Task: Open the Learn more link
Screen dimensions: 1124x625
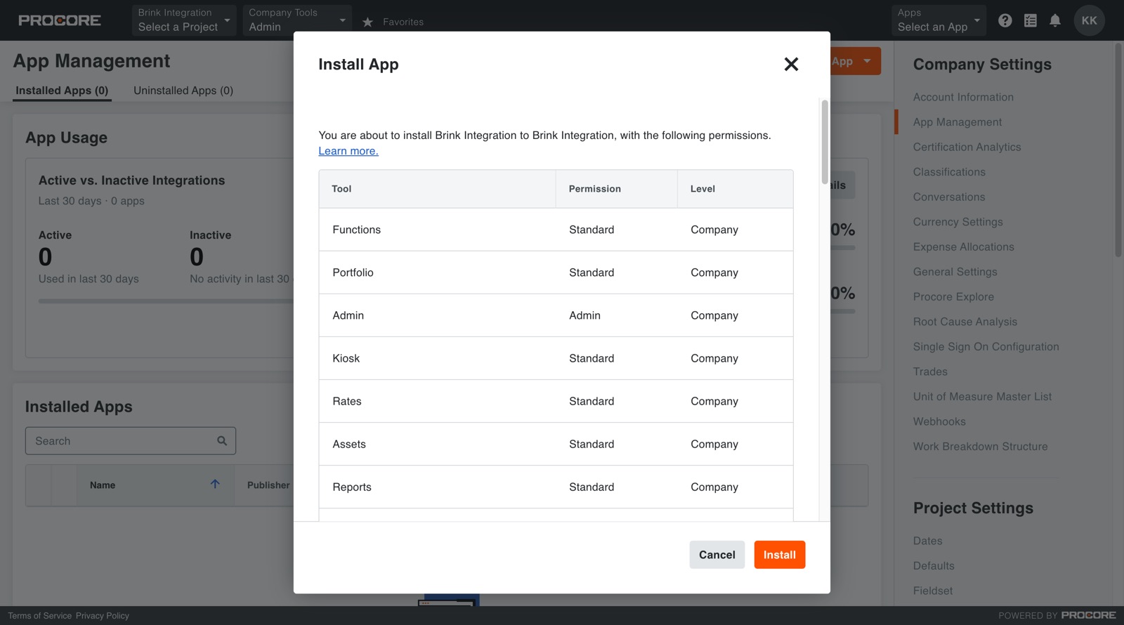Action: coord(348,151)
